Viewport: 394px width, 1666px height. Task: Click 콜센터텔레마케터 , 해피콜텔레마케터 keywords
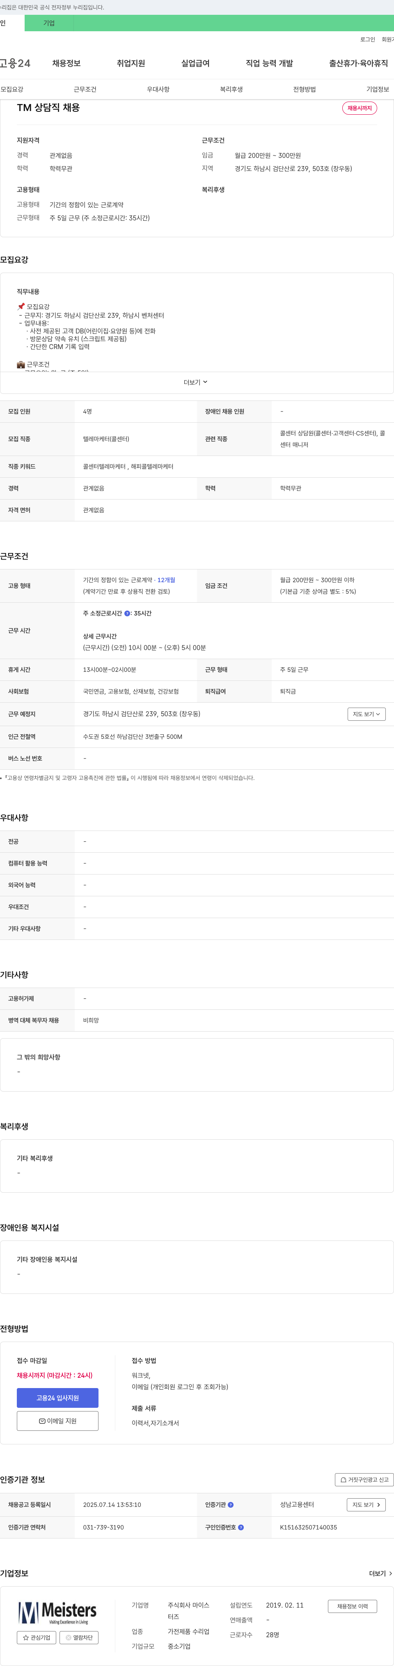[x=128, y=466]
